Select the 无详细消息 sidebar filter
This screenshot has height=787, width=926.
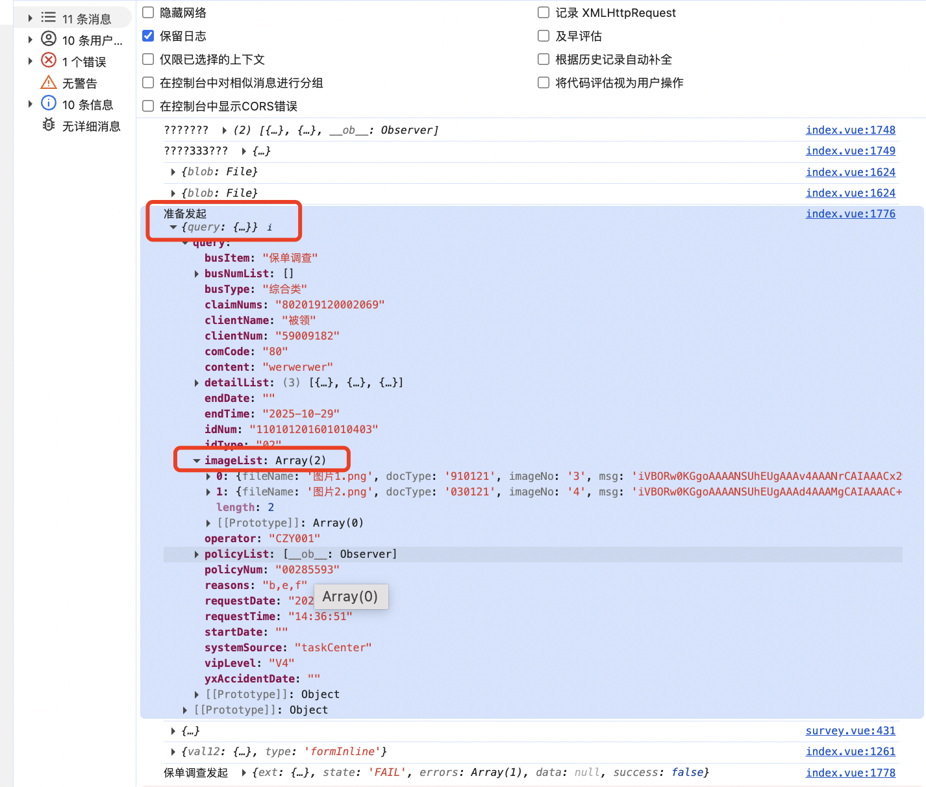click(91, 126)
